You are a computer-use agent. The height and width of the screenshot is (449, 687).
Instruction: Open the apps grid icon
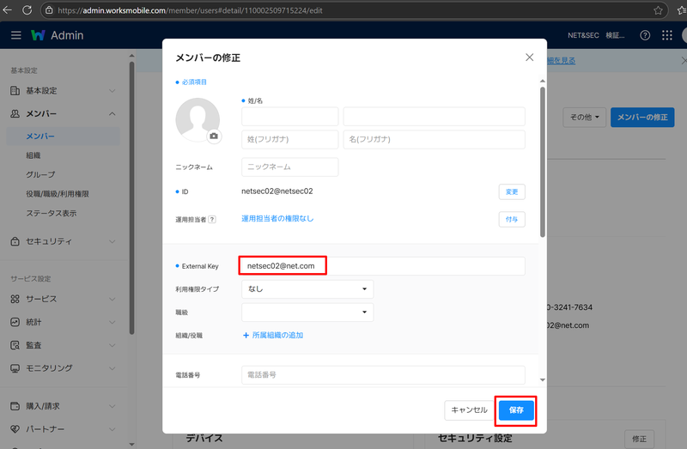point(667,35)
